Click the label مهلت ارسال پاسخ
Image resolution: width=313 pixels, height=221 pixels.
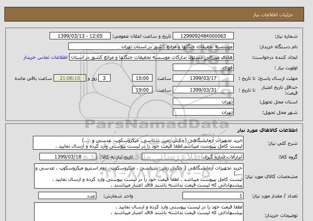coord(277,78)
